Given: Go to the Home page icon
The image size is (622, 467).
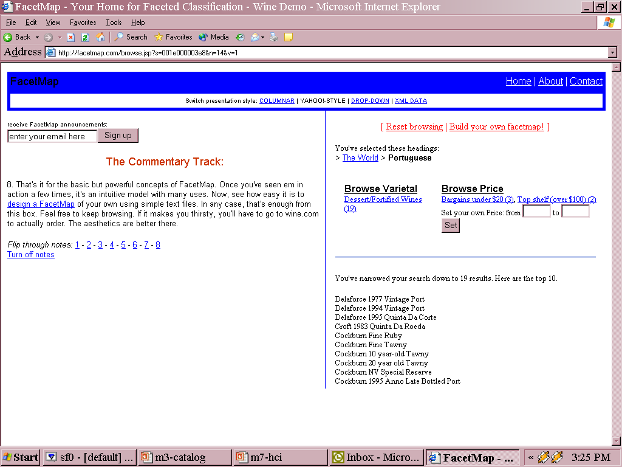Looking at the screenshot, I should click(100, 37).
